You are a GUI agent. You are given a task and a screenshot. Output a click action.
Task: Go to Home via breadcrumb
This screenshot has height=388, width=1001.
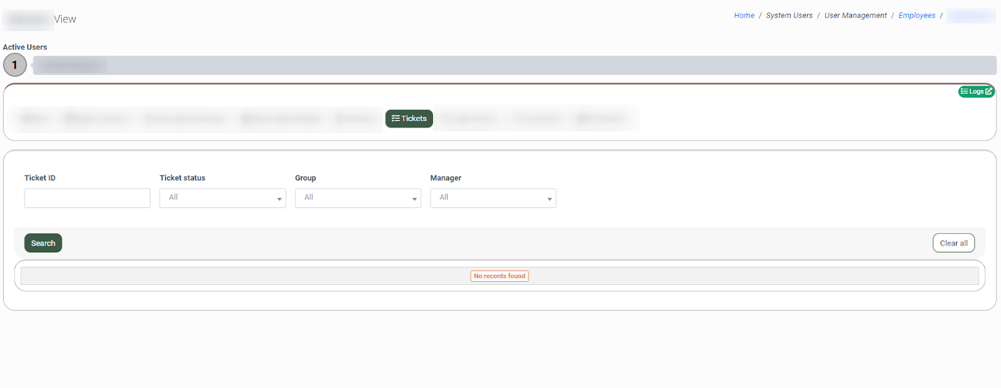pyautogui.click(x=744, y=16)
